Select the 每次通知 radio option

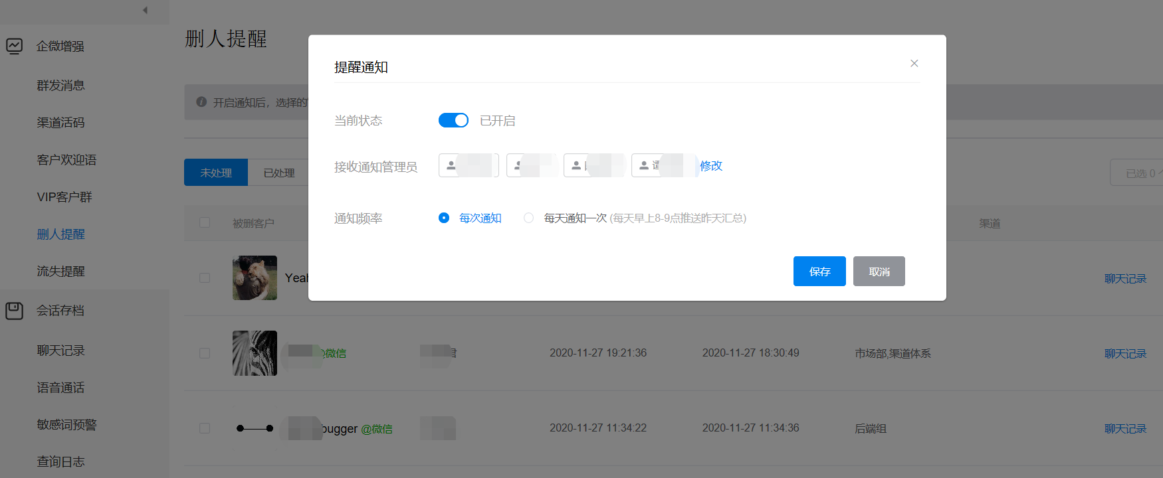point(444,218)
